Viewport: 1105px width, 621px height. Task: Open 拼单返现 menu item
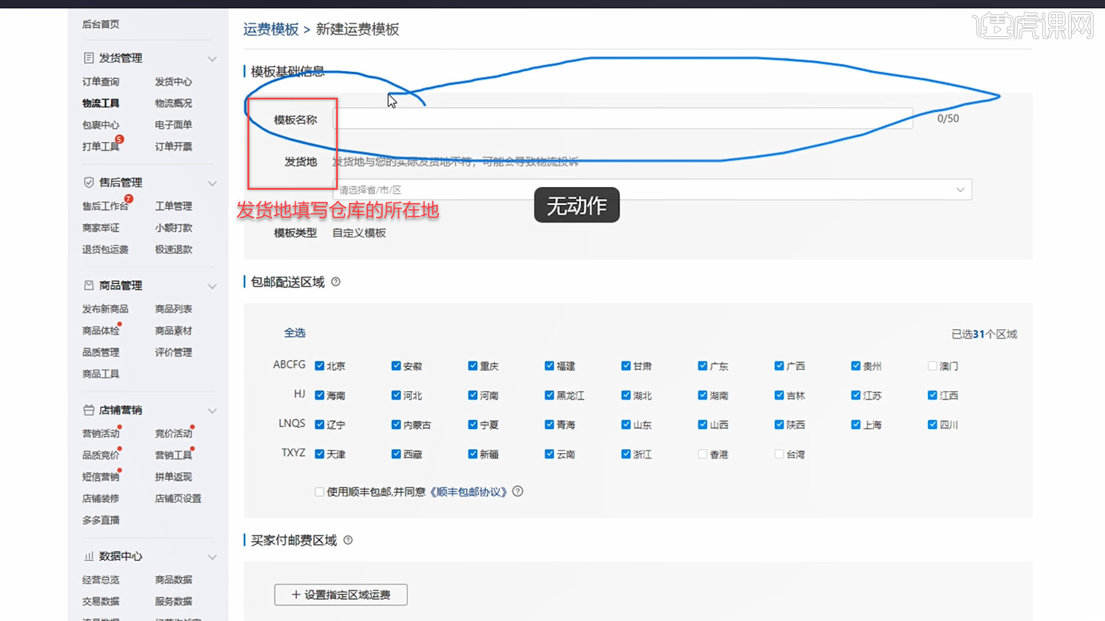[173, 477]
